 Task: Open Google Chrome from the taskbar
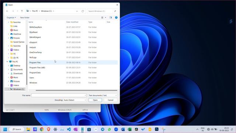[42, 129]
